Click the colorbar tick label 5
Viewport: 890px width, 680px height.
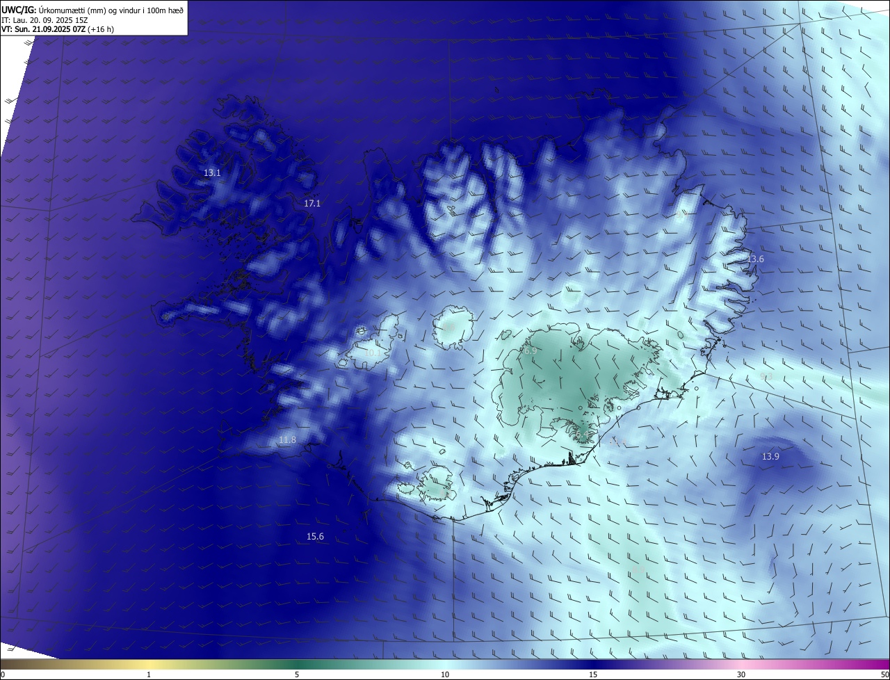point(297,675)
